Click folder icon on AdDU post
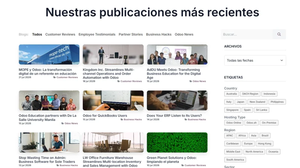This screenshot has height=168, width=300. point(191,81)
